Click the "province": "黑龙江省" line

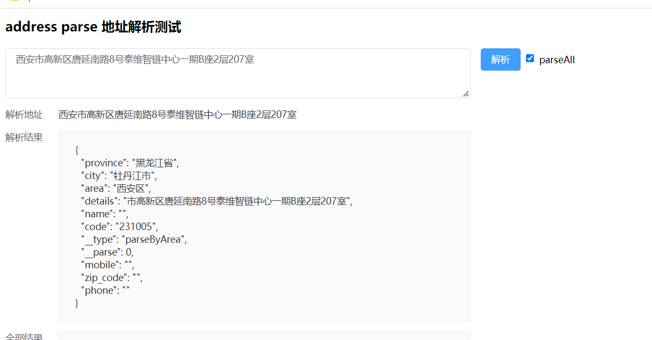click(130, 163)
